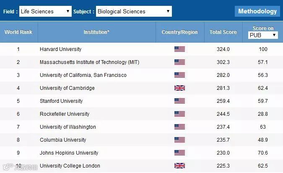
Task: Click the Country/Region column header
Action: pos(179,32)
